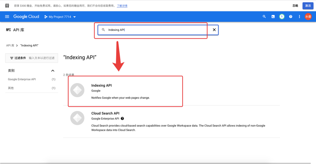Screen dimensions: 316x164
Task: Dismiss banner with 忽略 button
Action: [x=295, y=5]
